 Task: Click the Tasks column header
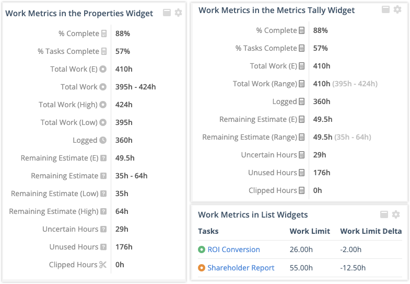point(208,231)
